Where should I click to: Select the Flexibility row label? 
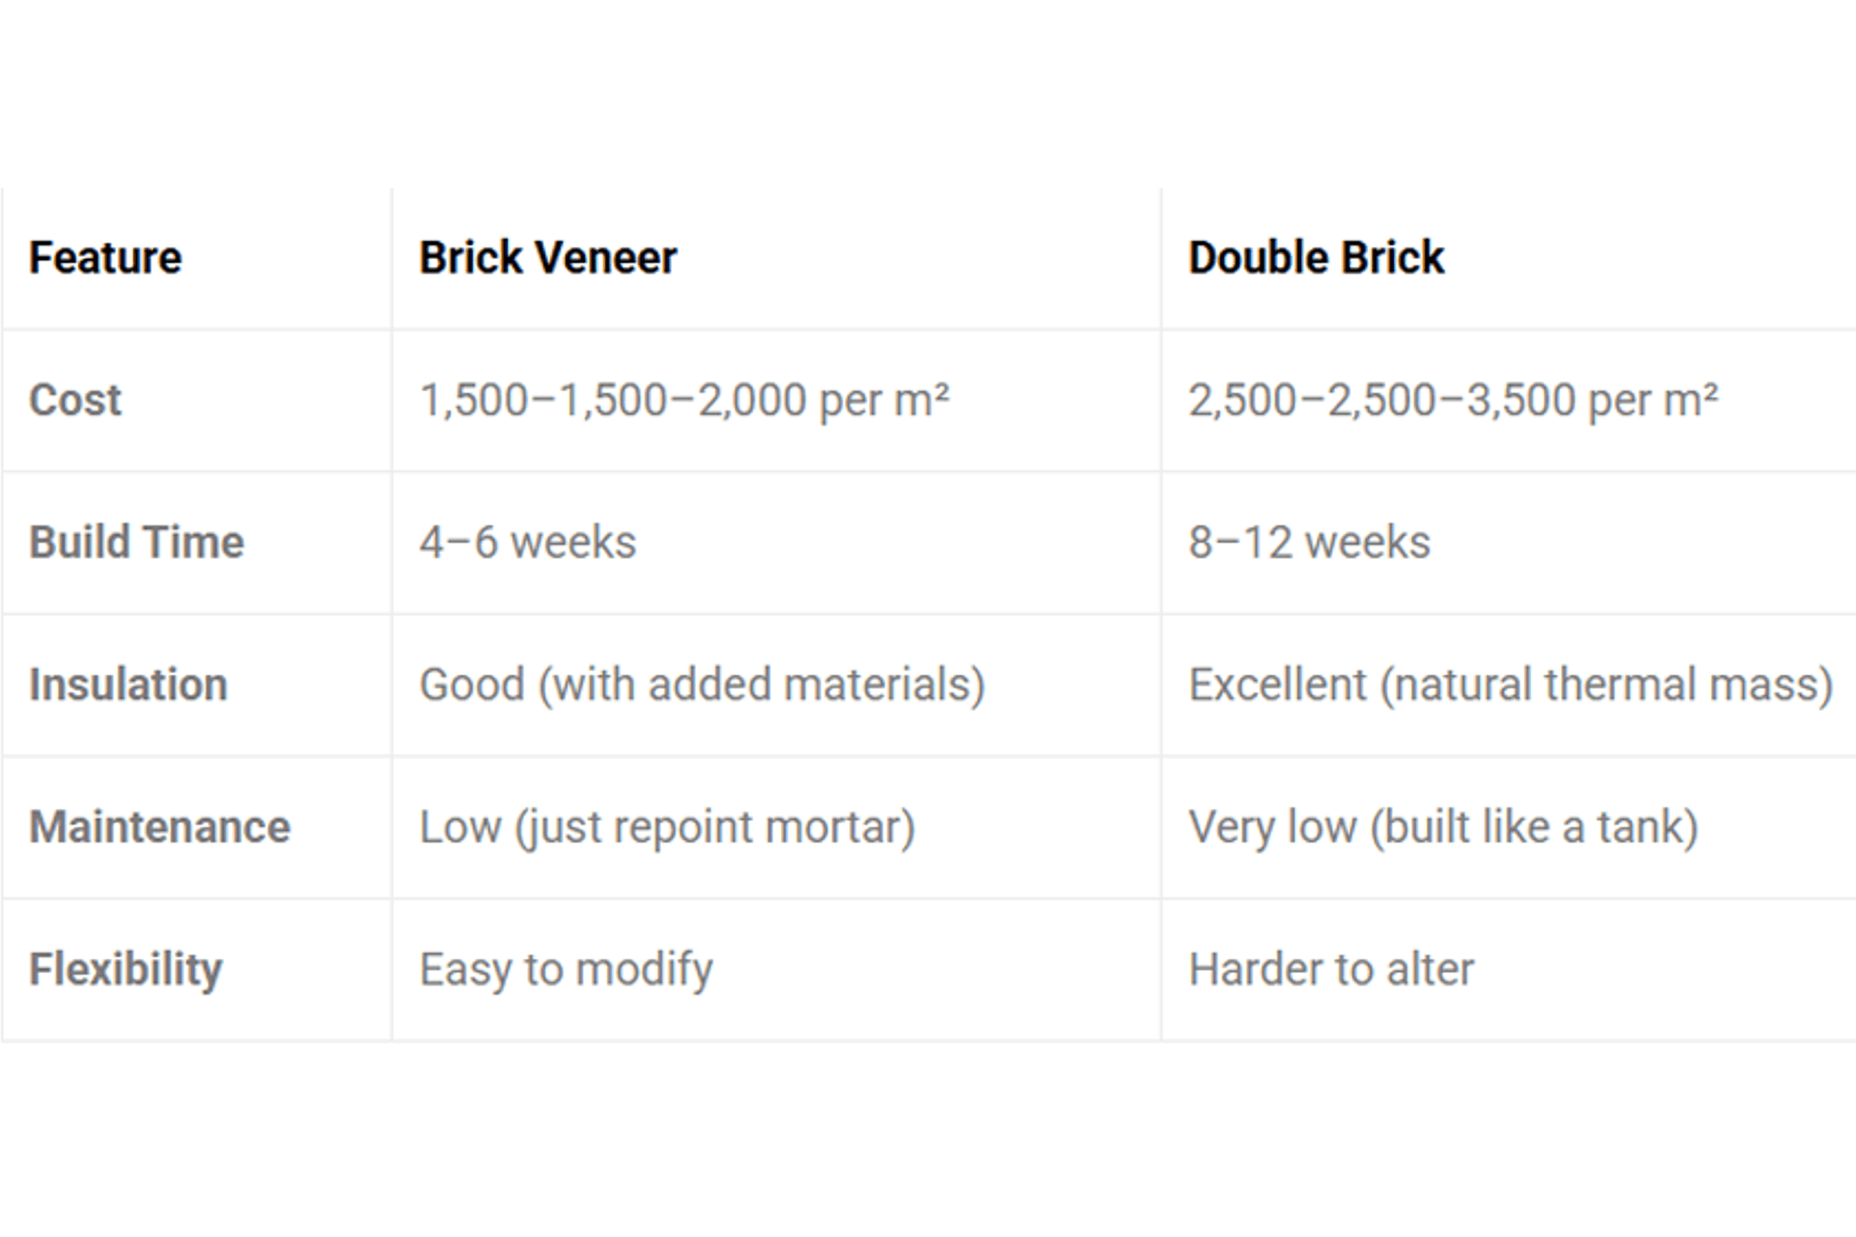pyautogui.click(x=126, y=969)
